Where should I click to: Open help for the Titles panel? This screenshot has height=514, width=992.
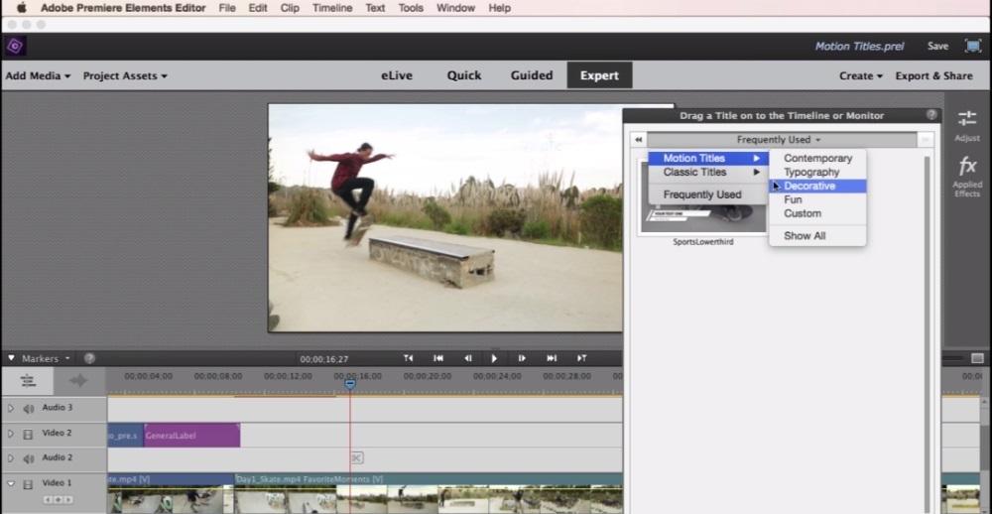tap(931, 115)
